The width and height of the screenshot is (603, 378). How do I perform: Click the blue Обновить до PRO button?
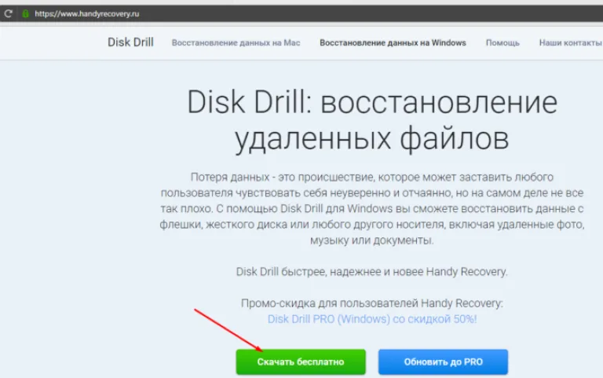tap(443, 361)
